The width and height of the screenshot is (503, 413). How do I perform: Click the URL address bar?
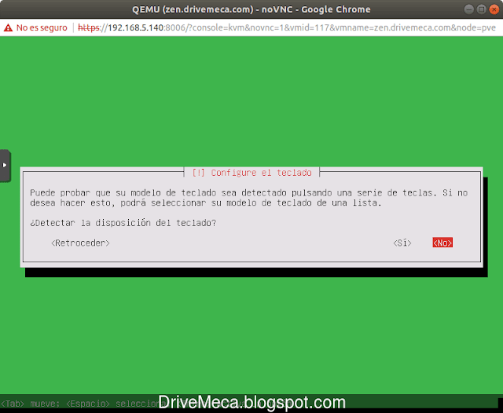(x=286, y=28)
